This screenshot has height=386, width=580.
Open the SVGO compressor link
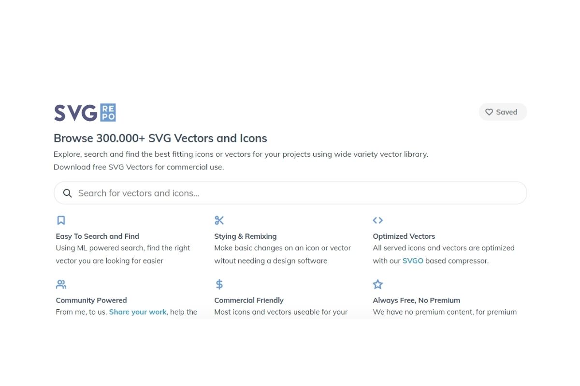[413, 261]
